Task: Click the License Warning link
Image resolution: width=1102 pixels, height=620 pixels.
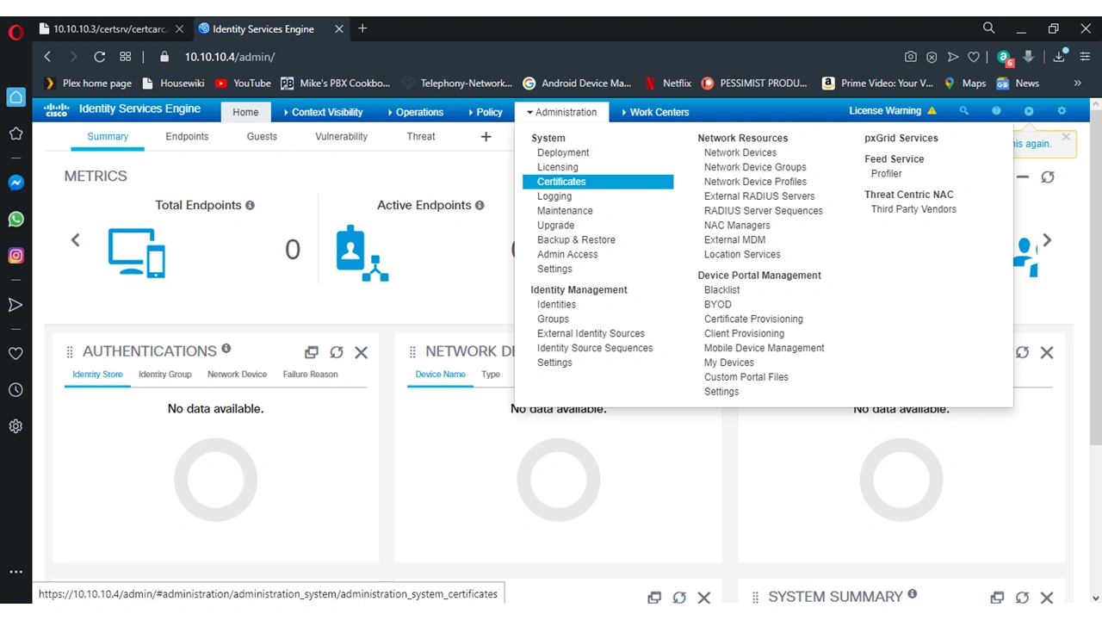Action: coord(885,111)
